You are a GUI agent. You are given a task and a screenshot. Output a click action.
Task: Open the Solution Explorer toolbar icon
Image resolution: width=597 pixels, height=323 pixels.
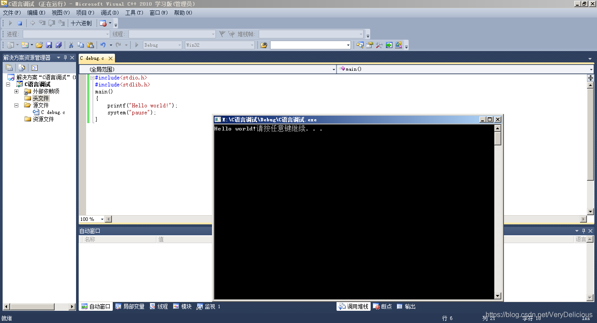(360, 45)
